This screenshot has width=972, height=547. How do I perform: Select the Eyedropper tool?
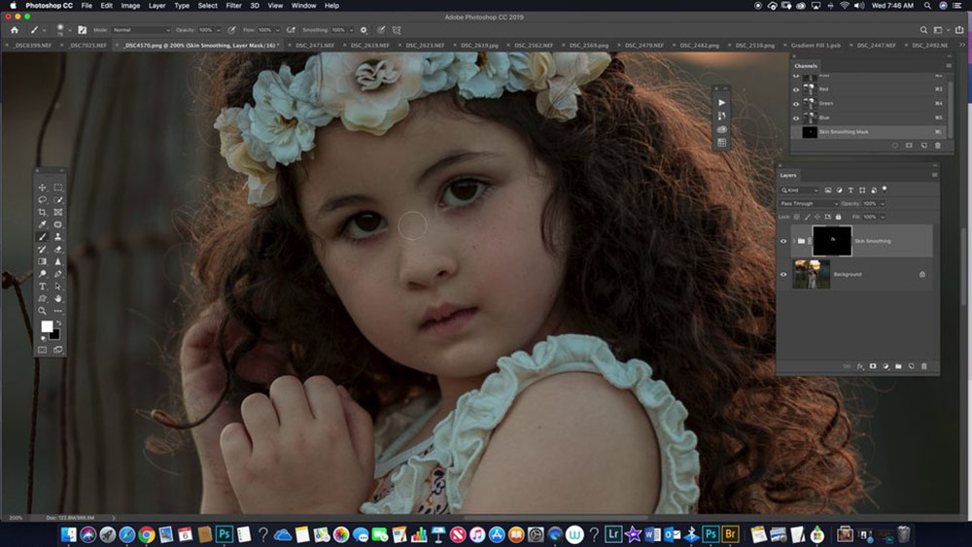(42, 224)
